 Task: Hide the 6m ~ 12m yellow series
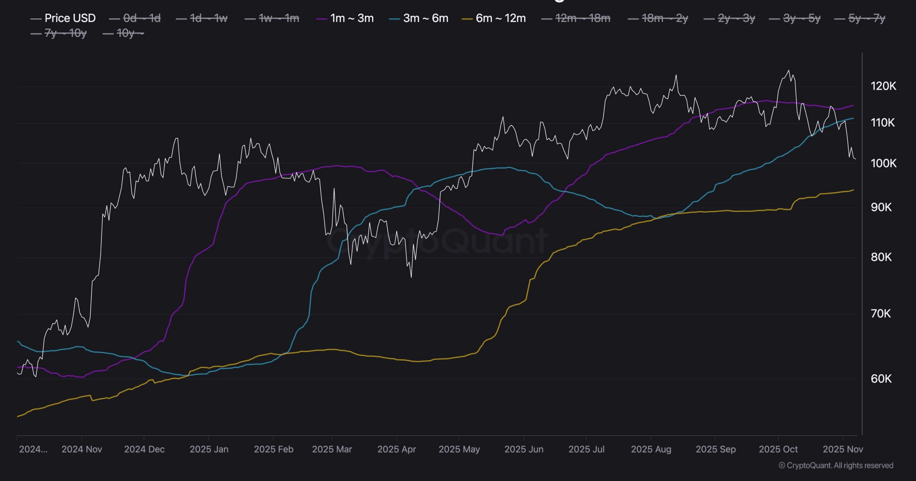pos(501,18)
